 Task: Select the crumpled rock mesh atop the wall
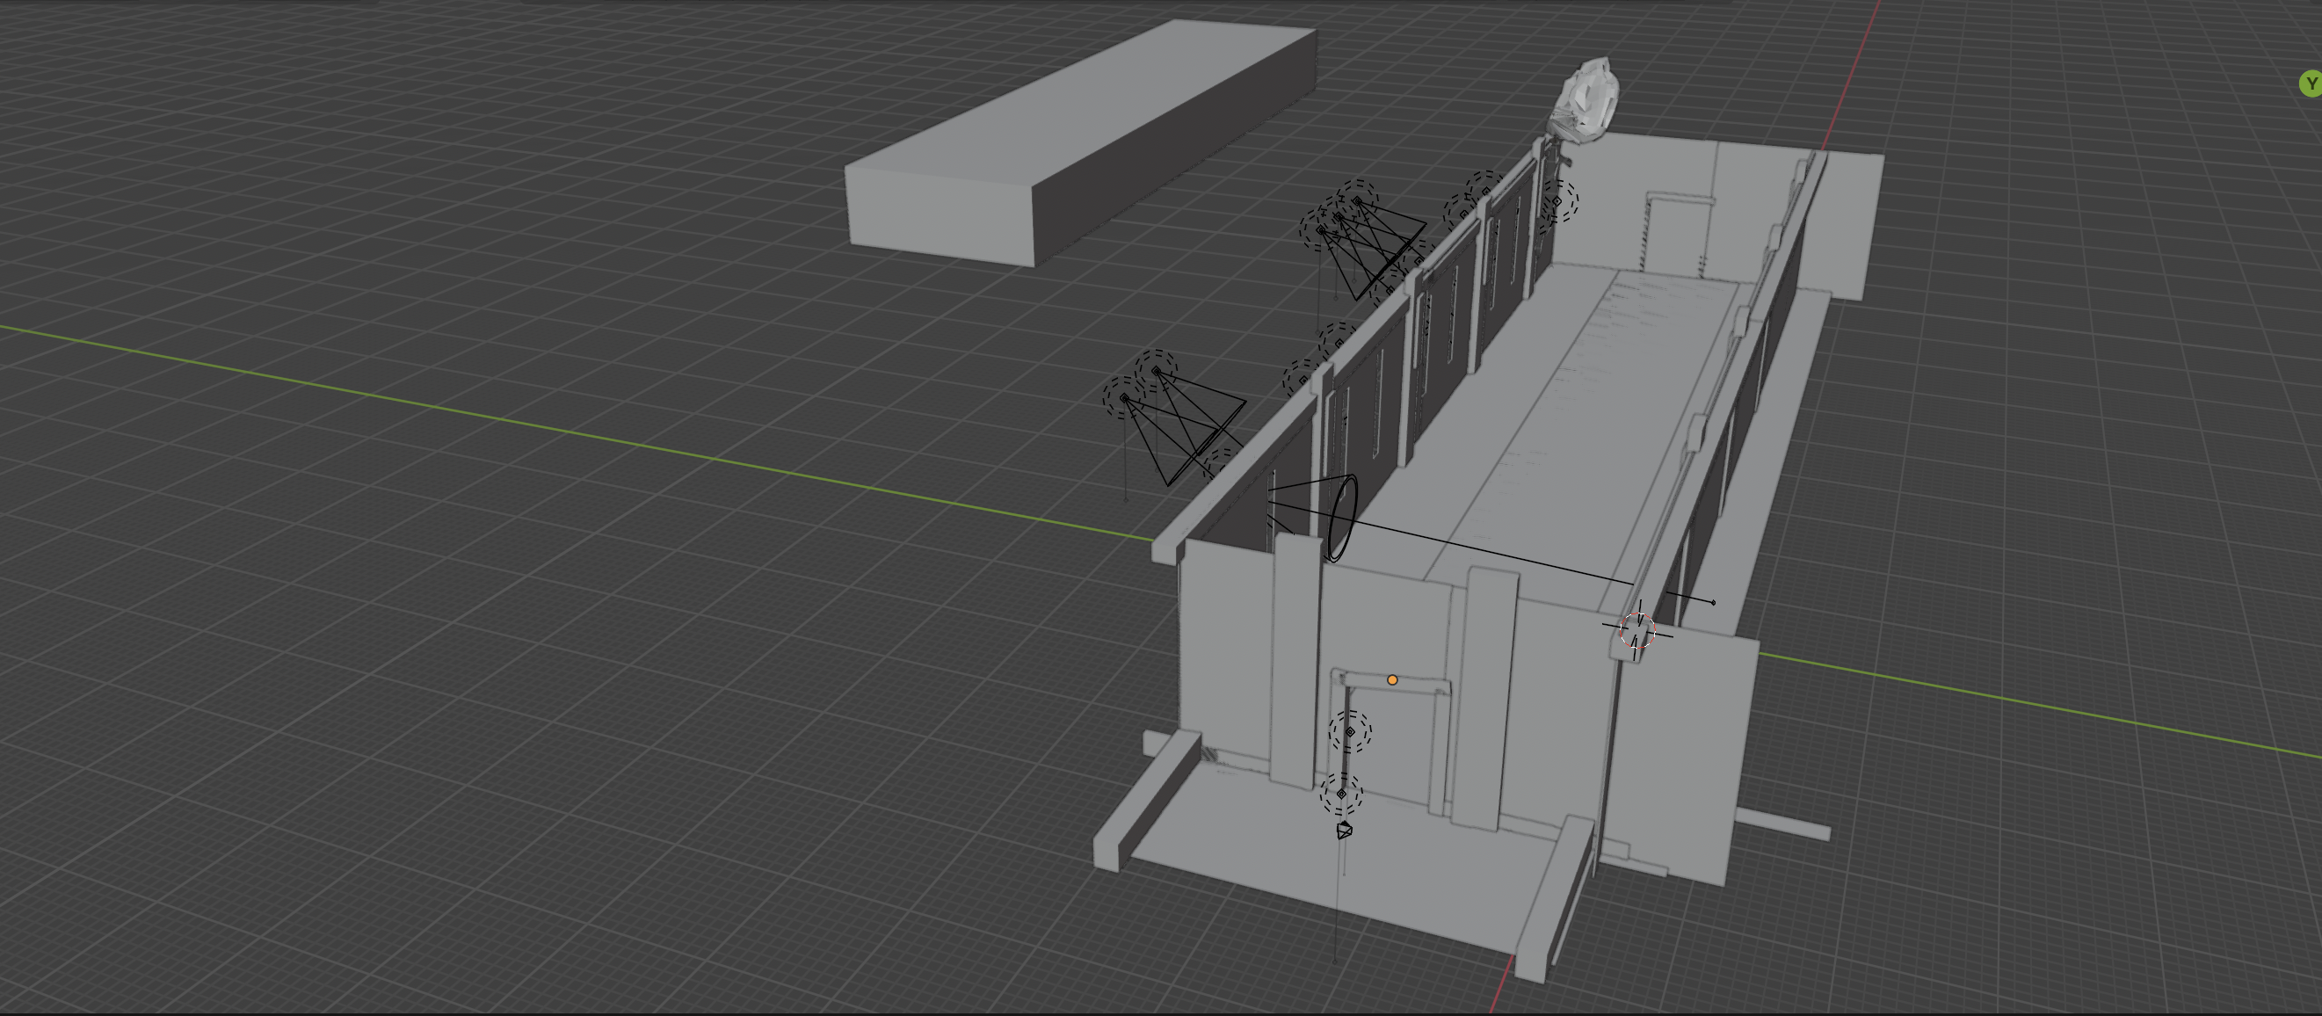[x=1584, y=99]
